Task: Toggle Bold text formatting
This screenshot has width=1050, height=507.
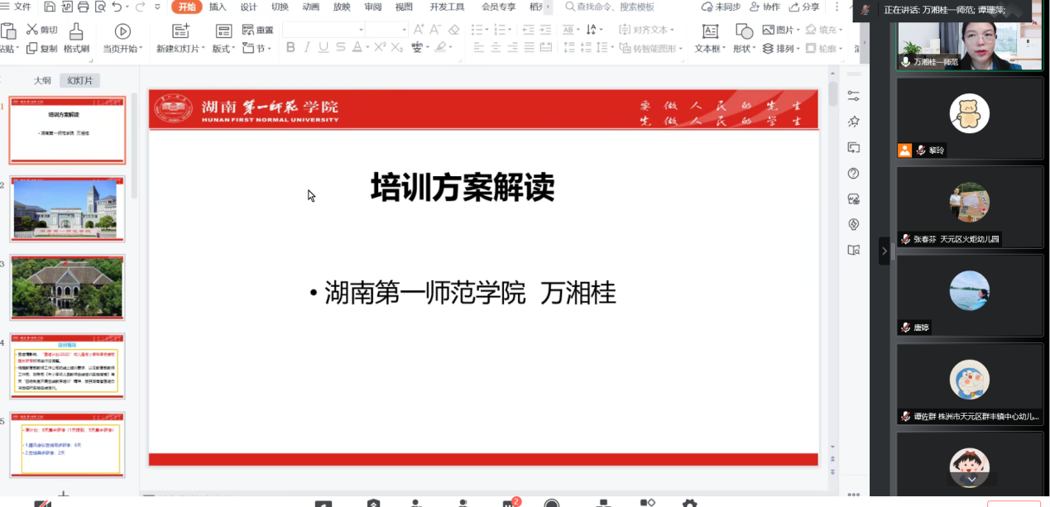Action: pos(290,48)
